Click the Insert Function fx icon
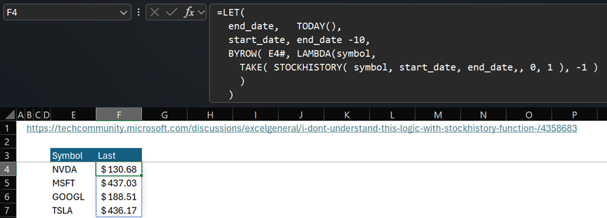 pos(189,12)
